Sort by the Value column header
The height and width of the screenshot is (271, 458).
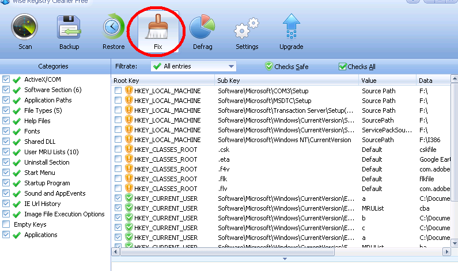387,81
